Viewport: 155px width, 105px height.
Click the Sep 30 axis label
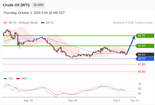click(x=73, y=101)
